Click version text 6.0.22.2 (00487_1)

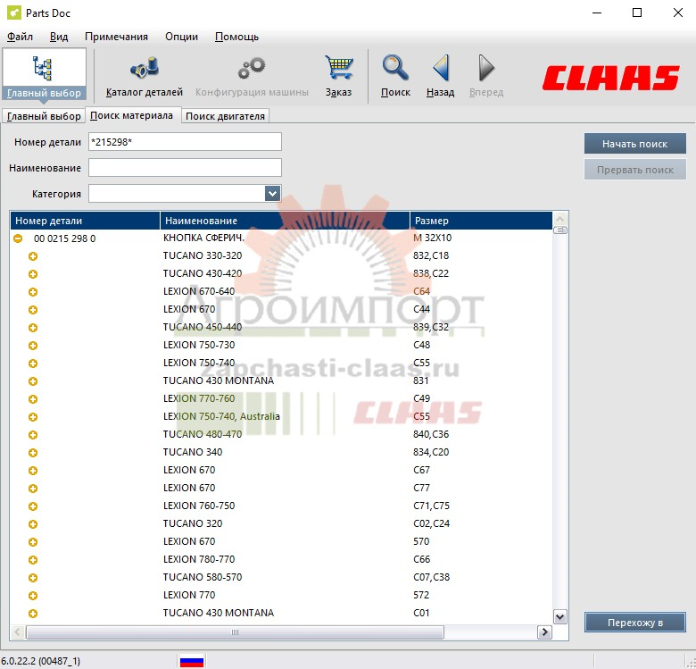40,661
